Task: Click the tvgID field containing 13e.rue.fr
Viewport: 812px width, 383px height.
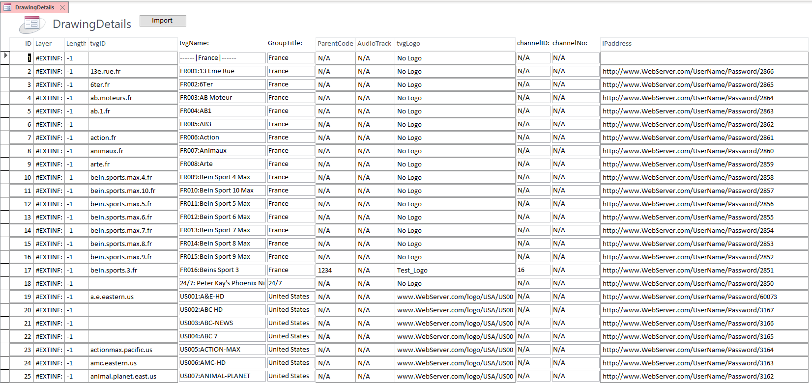Action: (133, 71)
